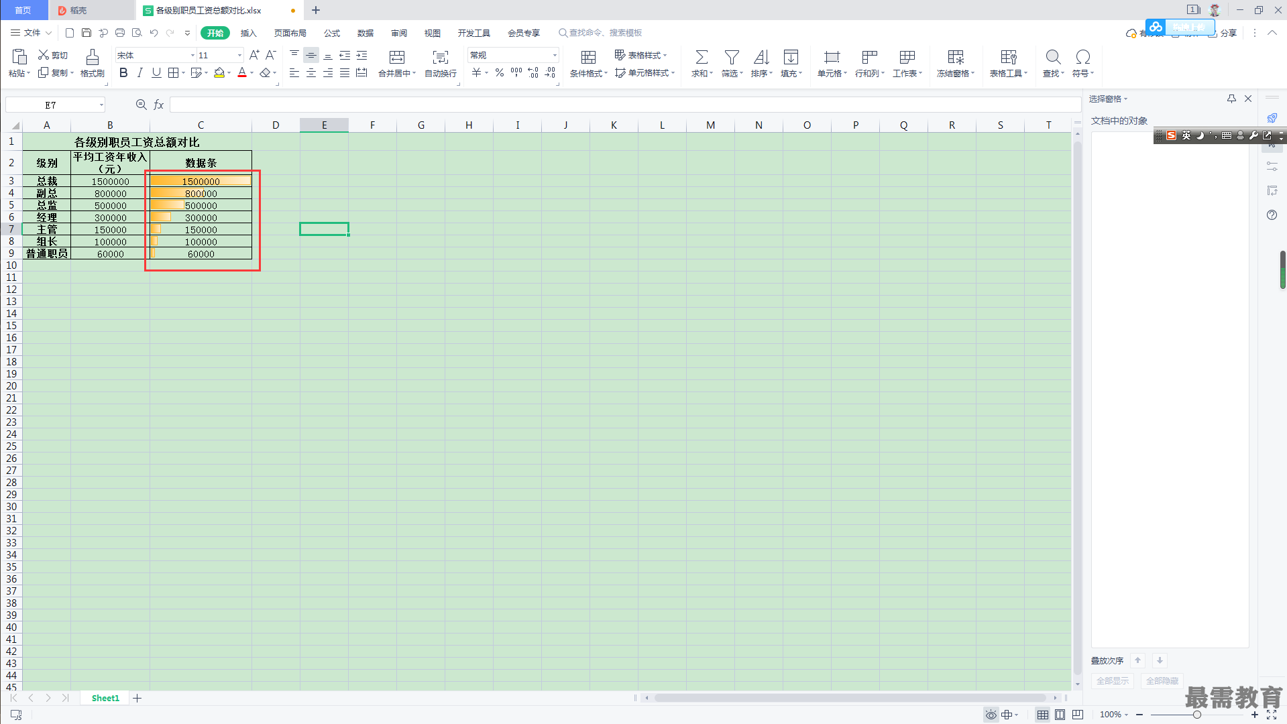
Task: Click the Copy (复制) button
Action: (x=54, y=72)
